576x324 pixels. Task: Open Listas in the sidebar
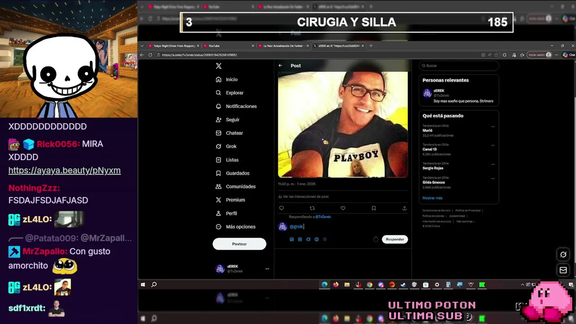pos(227,160)
